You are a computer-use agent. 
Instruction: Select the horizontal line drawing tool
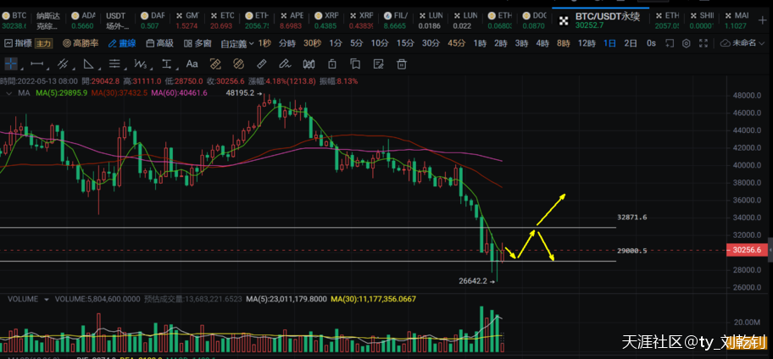36,63
